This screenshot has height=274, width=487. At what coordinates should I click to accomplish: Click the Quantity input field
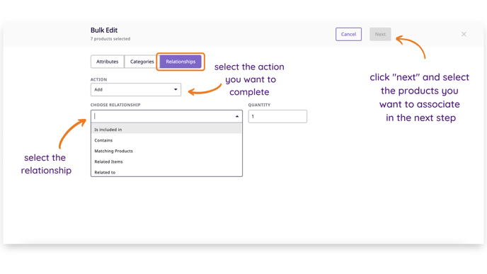(x=277, y=116)
